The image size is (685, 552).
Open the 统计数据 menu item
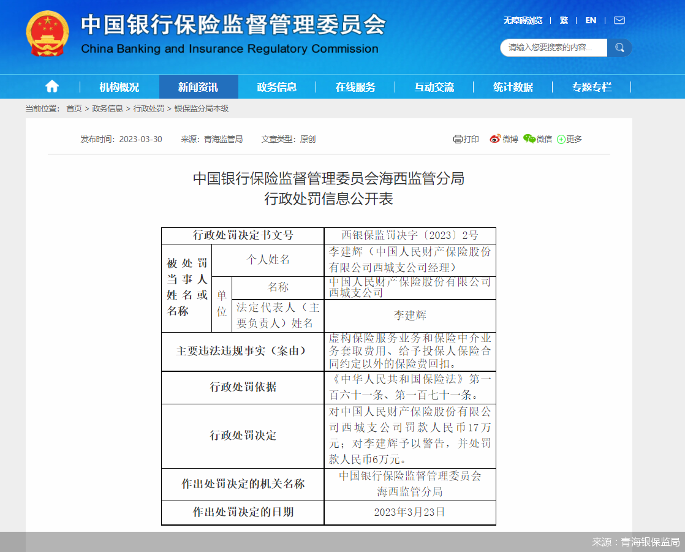tap(513, 86)
